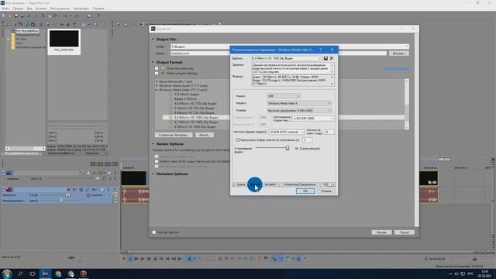The image size is (496, 279).
Task: Open the red round app on the taskbar
Action: pos(83,274)
